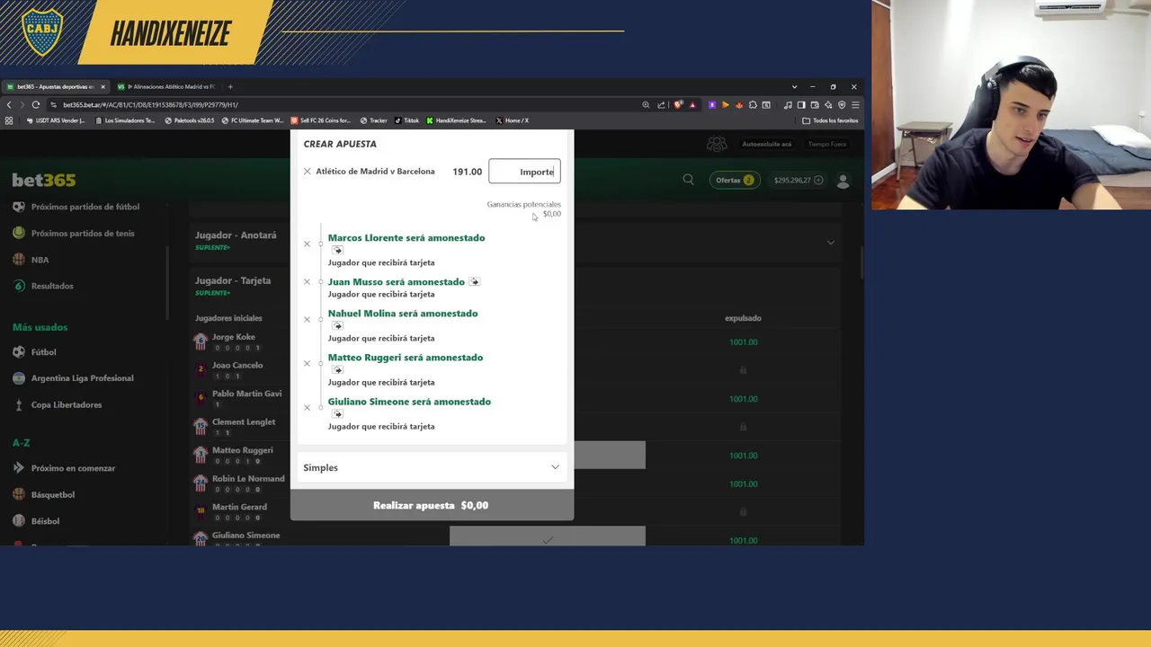This screenshot has height=647, width=1151.
Task: Click the Resultados sidebar icon
Action: coord(19,286)
